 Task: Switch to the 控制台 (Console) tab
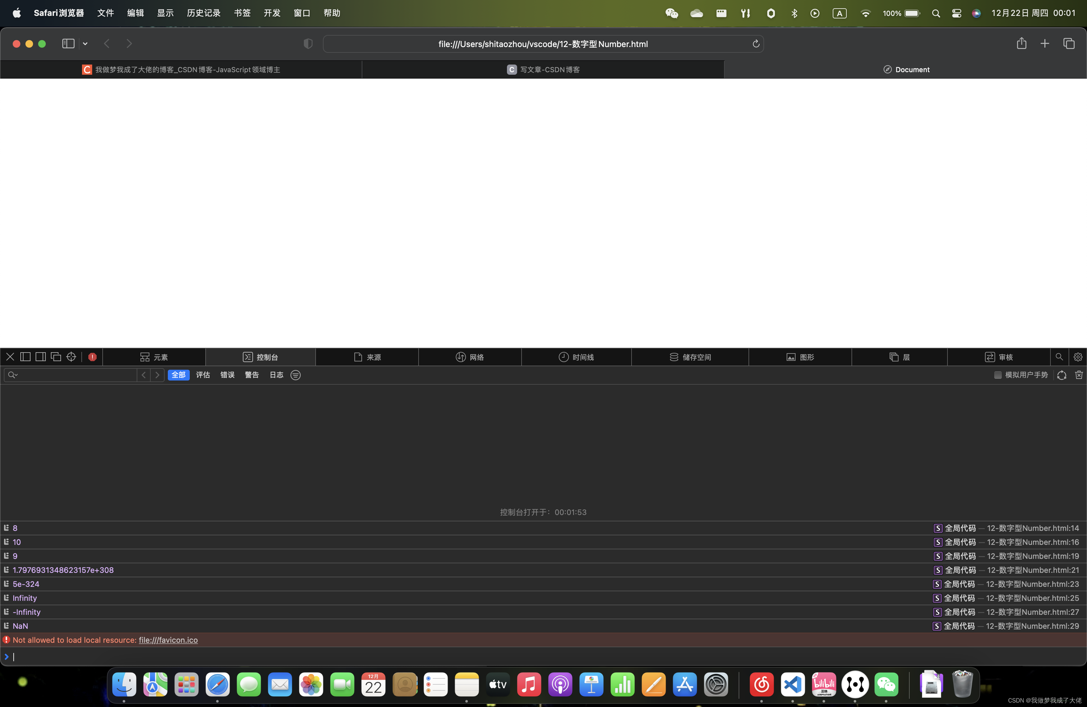pos(260,357)
